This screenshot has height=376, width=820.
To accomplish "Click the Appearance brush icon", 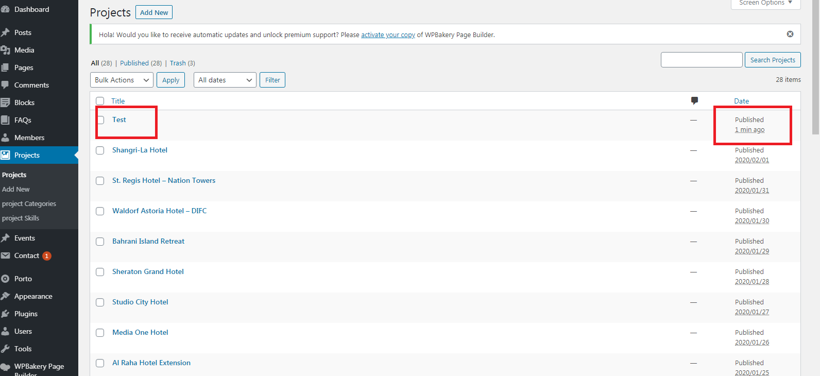I will coord(5,296).
